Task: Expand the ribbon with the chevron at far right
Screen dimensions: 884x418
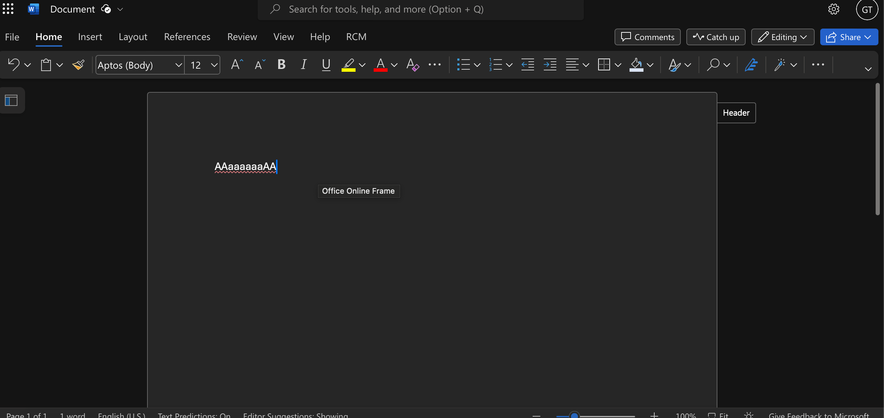Action: click(868, 69)
